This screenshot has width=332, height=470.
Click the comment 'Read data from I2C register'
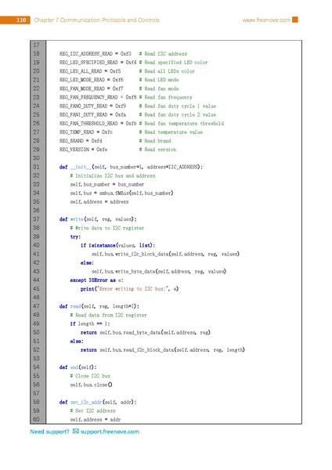pyautogui.click(x=109, y=315)
